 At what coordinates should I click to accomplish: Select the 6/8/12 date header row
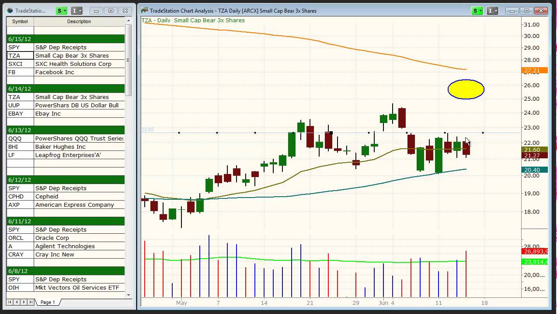66,271
